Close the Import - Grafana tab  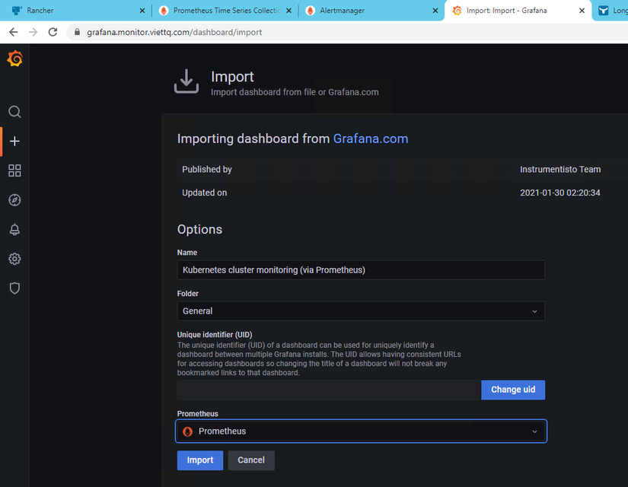point(582,11)
